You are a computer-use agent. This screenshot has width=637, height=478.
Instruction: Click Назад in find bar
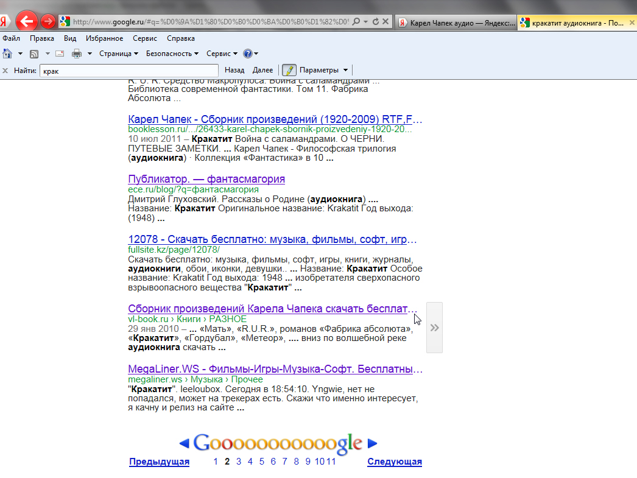pyautogui.click(x=234, y=70)
